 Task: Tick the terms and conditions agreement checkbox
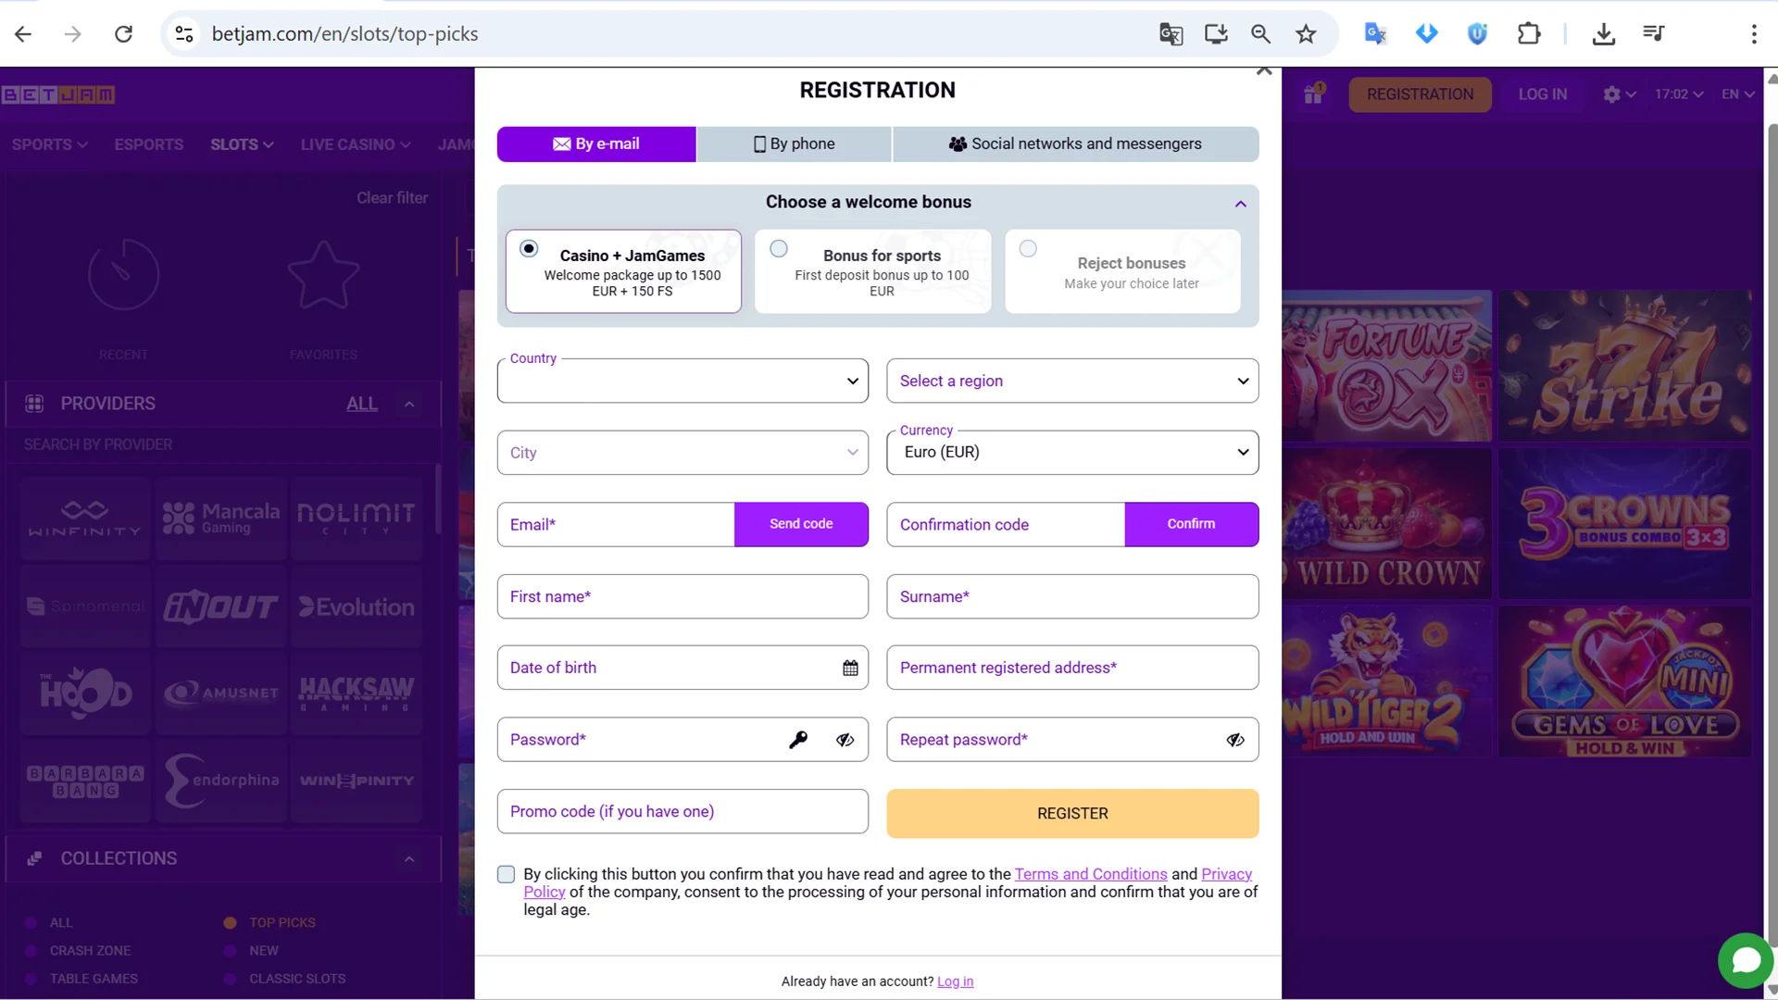tap(506, 875)
